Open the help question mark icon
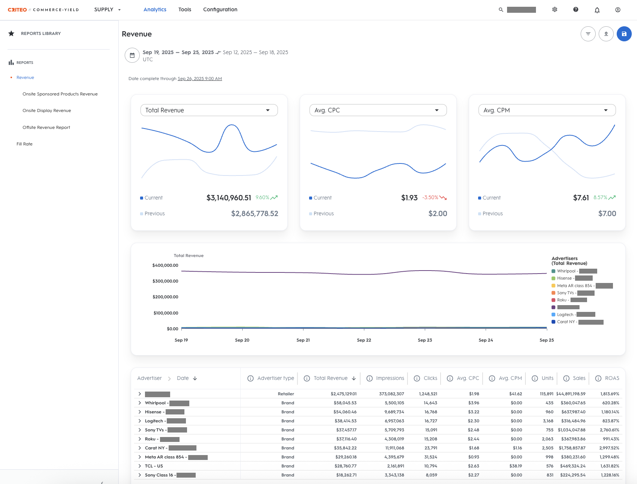 (x=576, y=10)
